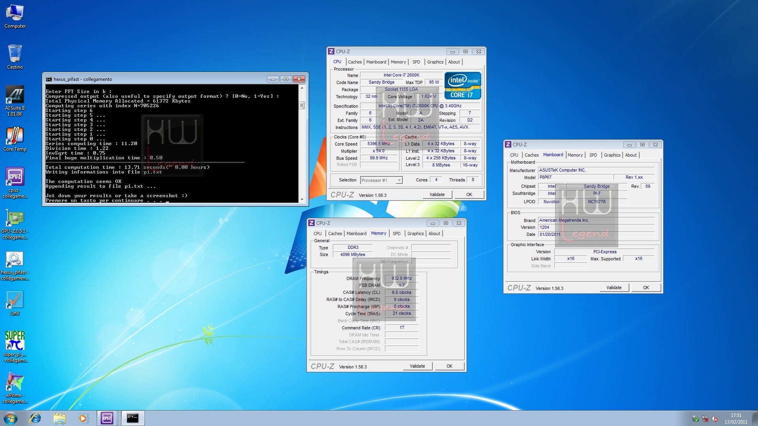Image resolution: width=758 pixels, height=426 pixels.
Task: Select Caches tab in CPU-Z CPU window
Action: (x=355, y=62)
